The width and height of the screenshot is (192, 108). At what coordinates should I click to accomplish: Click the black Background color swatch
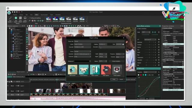(x=82, y=61)
